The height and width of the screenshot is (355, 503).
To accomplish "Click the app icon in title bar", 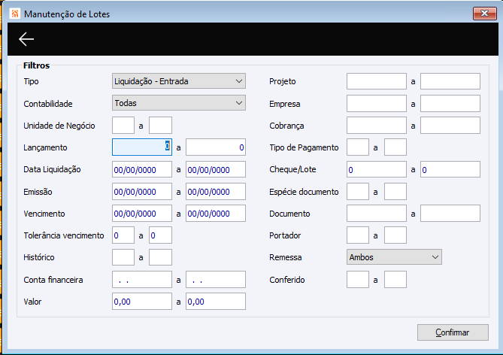I will click(x=15, y=14).
